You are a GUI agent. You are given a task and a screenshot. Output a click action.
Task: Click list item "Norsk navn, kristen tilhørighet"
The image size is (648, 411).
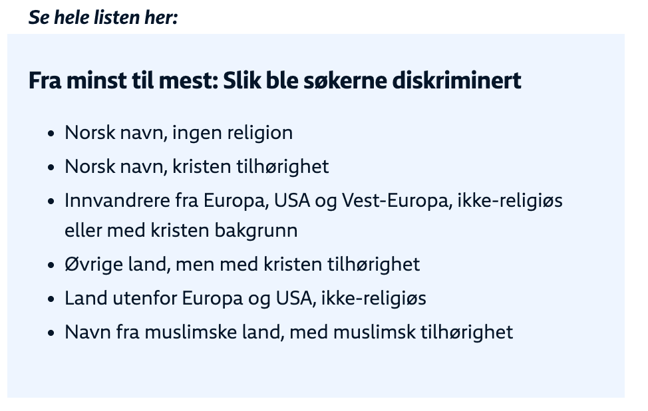coord(197,167)
